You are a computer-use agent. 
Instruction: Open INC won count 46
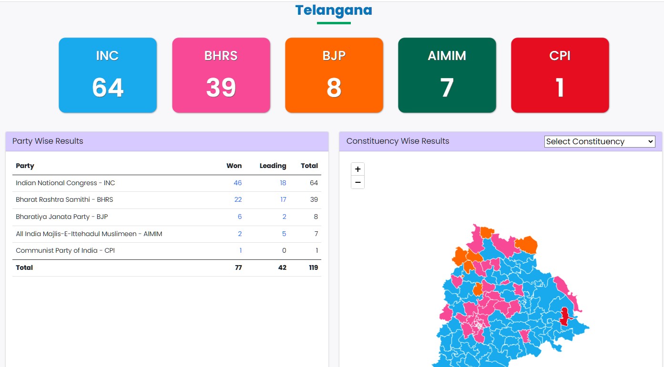(x=237, y=183)
